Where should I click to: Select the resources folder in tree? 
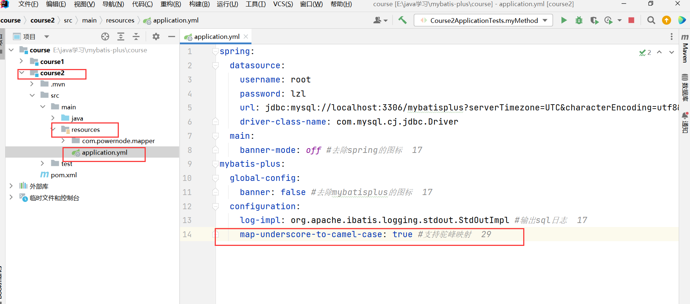[x=85, y=130]
